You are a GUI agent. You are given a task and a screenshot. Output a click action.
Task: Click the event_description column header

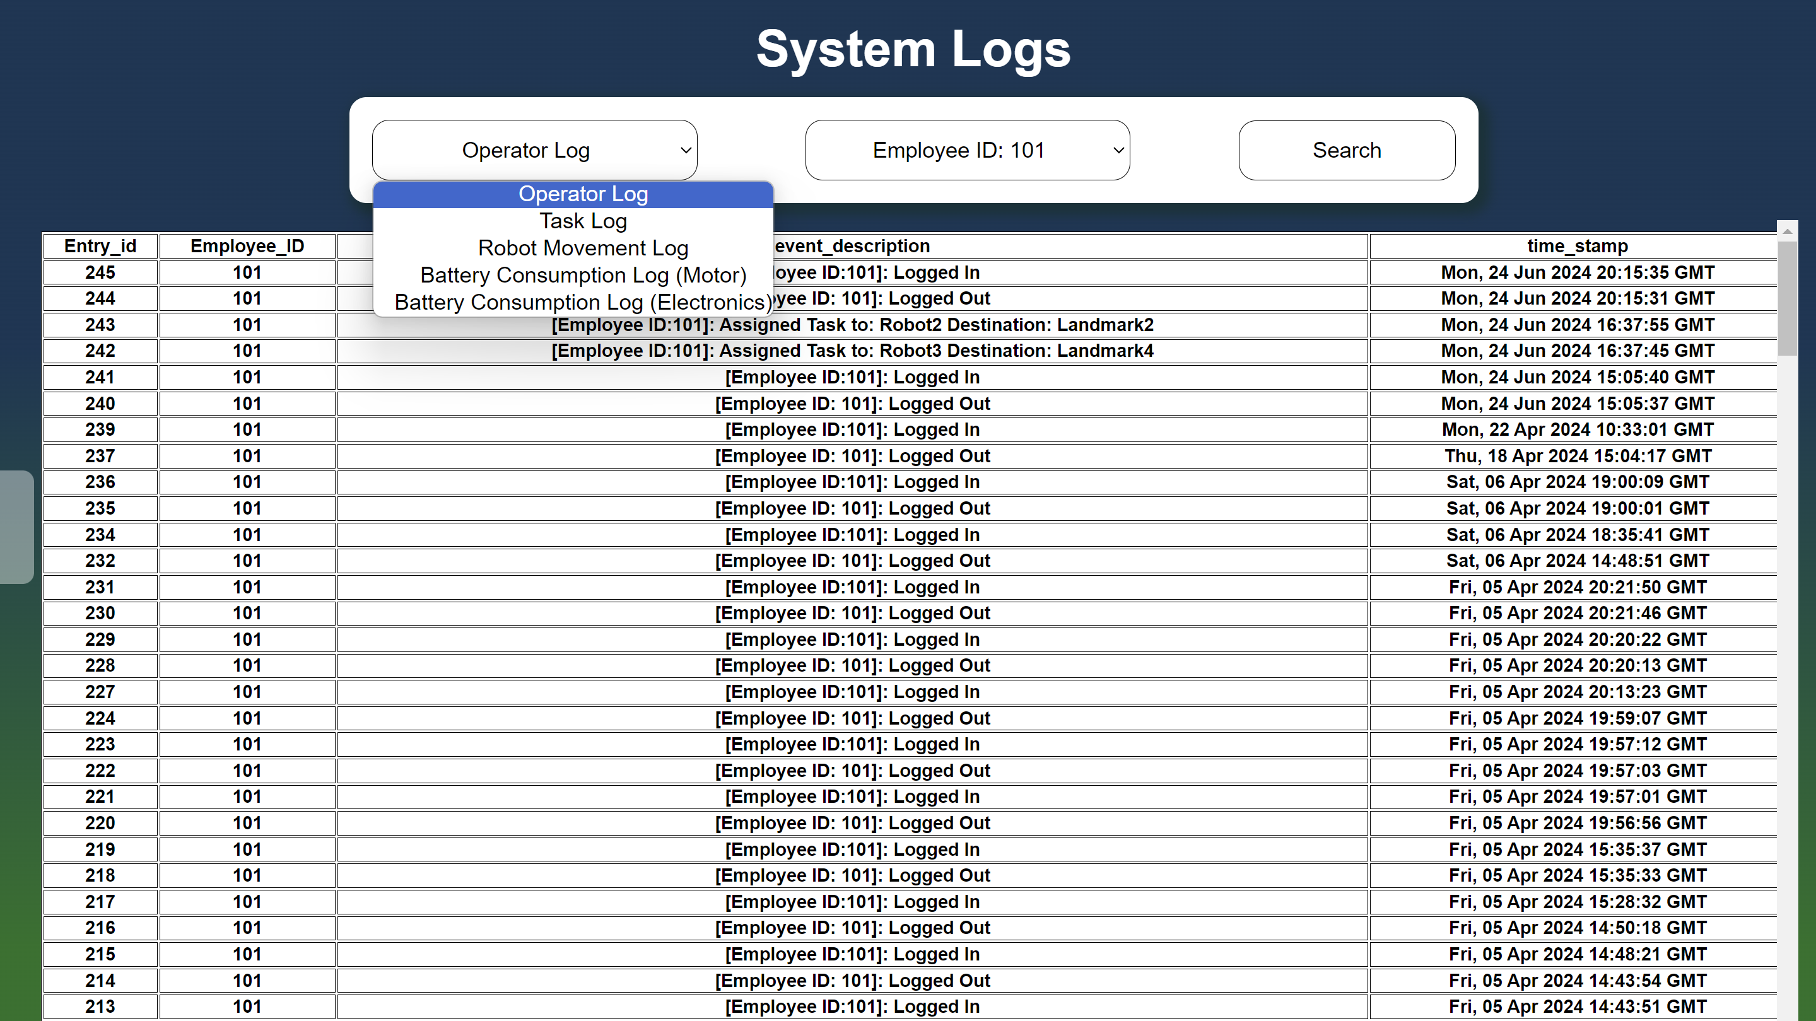[852, 246]
